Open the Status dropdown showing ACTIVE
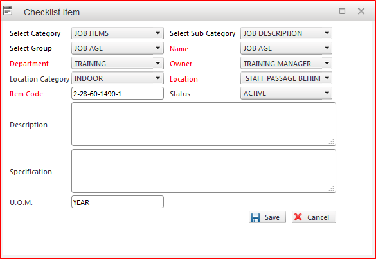 coord(286,93)
